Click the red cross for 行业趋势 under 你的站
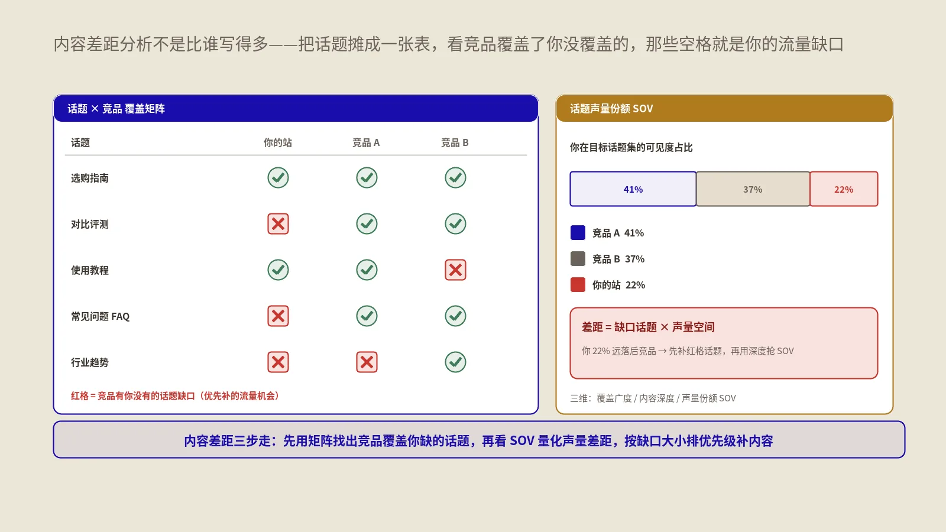 click(278, 362)
